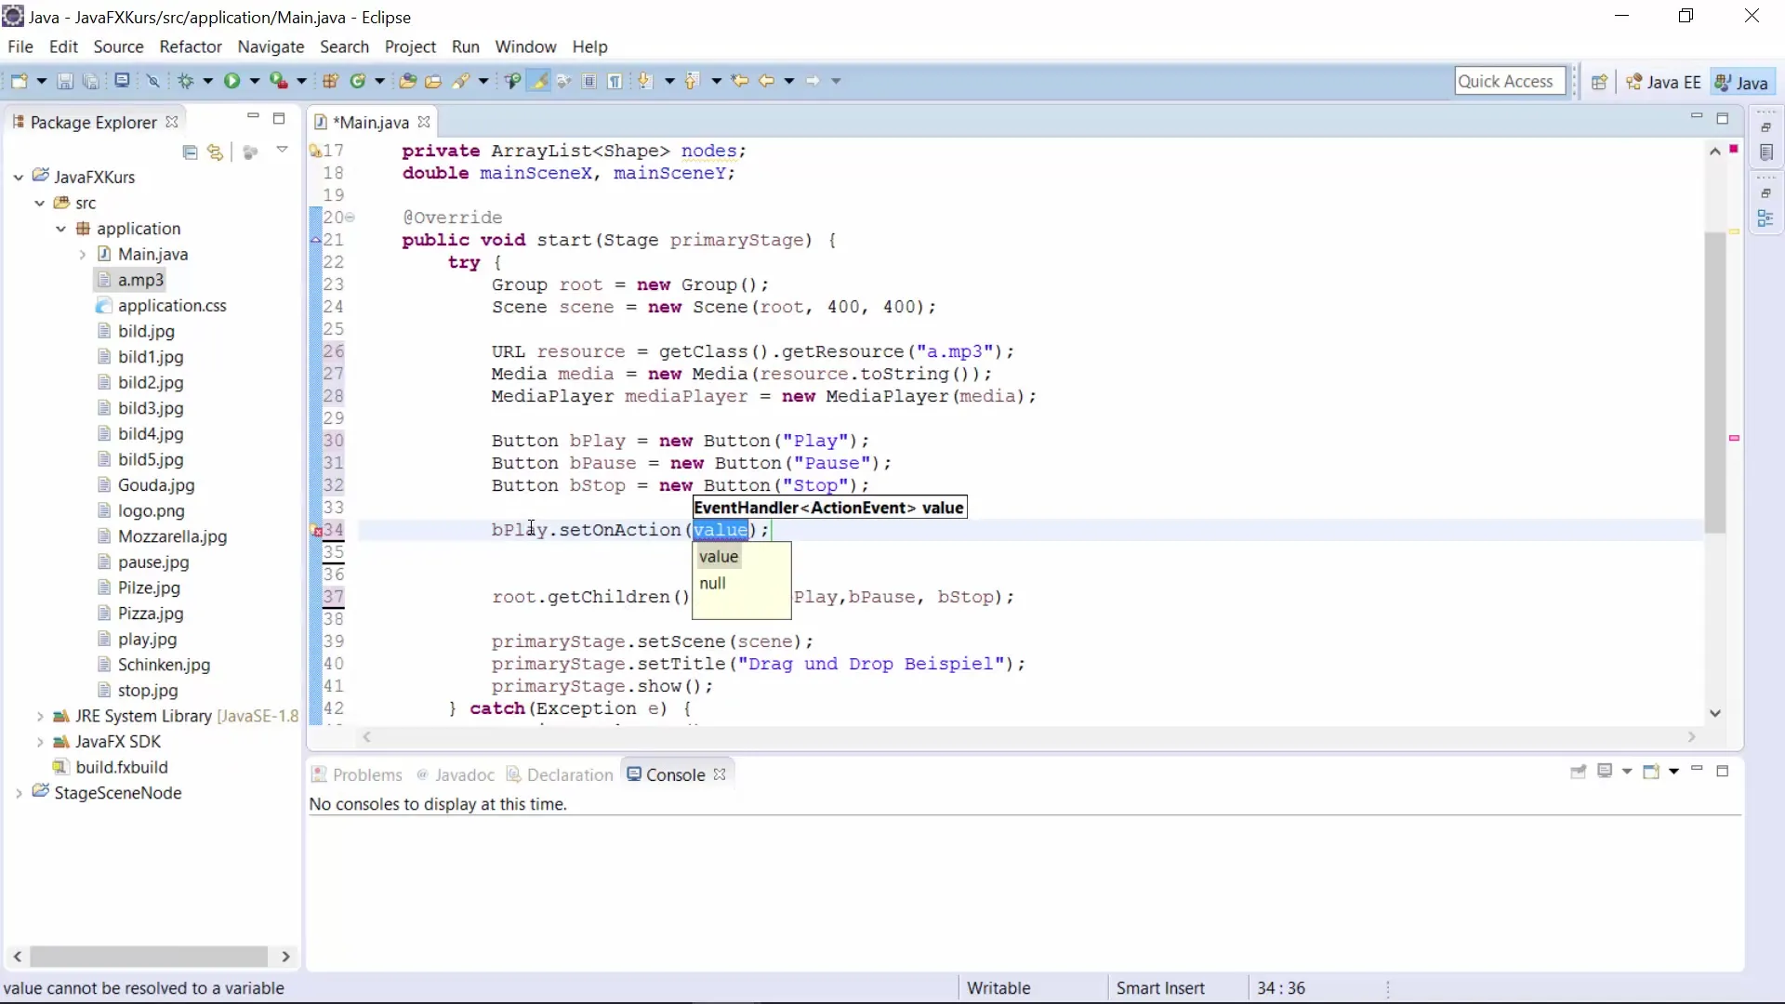Collapse the application package node
This screenshot has height=1004, width=1785.
click(x=60, y=229)
